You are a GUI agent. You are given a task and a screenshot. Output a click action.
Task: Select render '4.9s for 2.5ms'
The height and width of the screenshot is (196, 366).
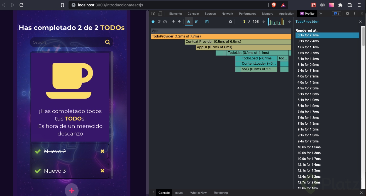point(327,88)
